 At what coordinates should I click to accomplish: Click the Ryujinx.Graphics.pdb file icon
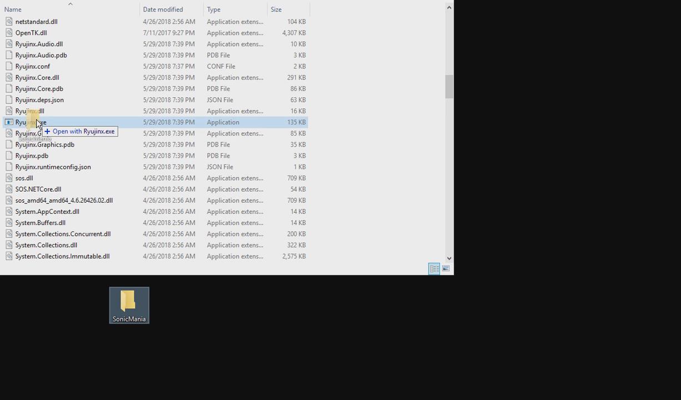(9, 144)
